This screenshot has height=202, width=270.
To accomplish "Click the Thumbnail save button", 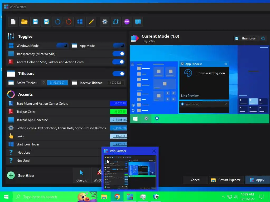I will [246, 38].
